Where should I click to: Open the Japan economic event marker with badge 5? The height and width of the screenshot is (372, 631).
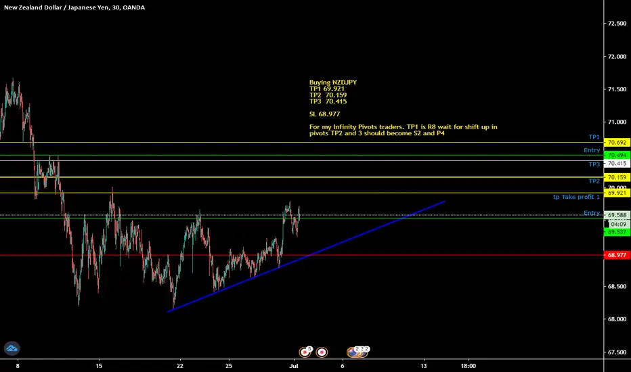(x=305, y=352)
